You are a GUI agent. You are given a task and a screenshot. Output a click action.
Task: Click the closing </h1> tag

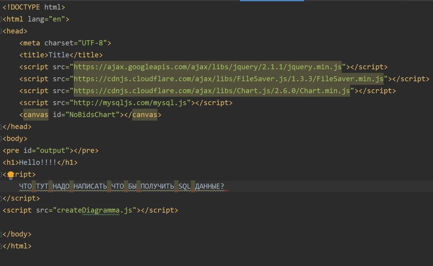click(x=67, y=162)
